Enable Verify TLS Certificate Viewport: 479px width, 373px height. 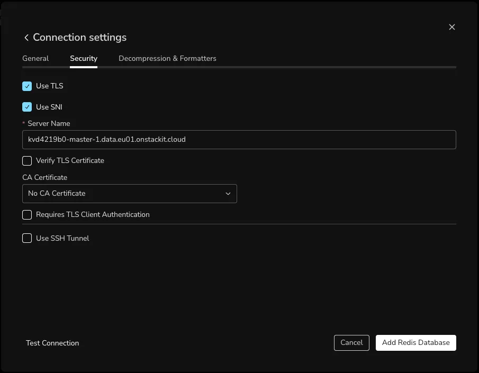[x=27, y=161]
